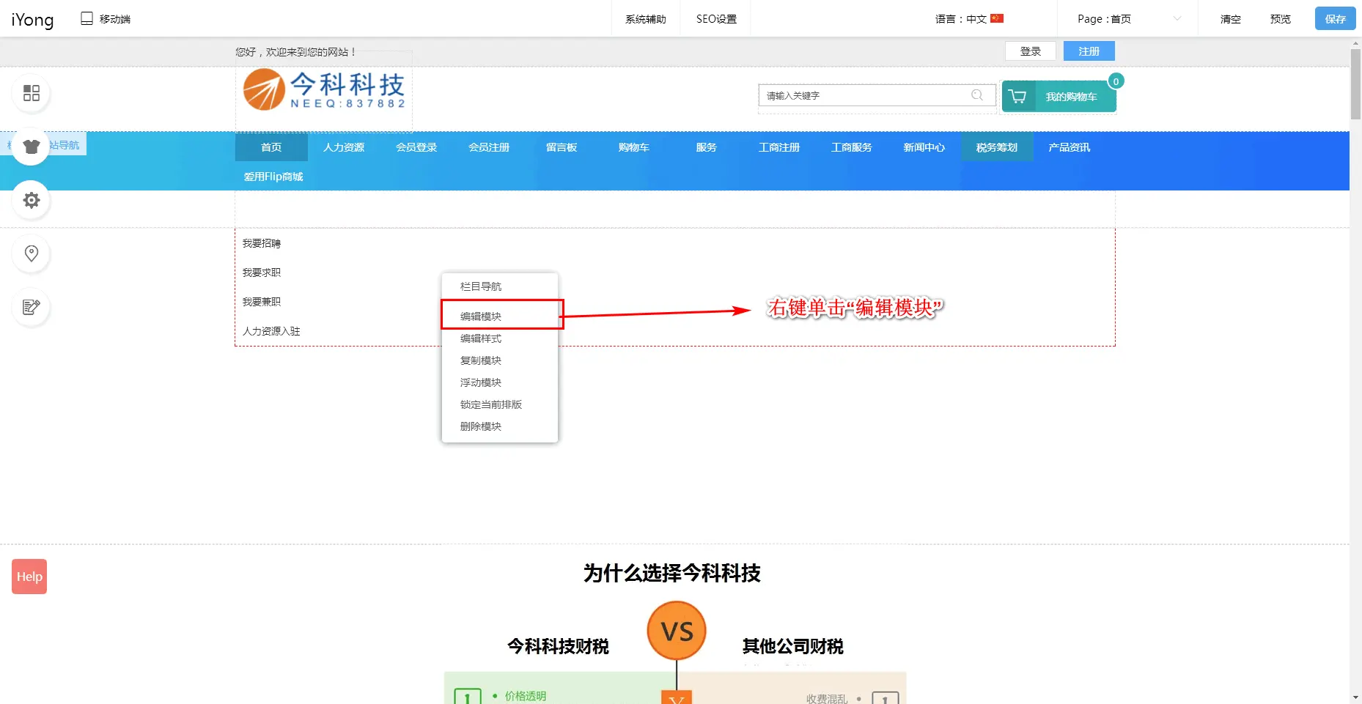Viewport: 1362px width, 704px height.
Task: Click the keyword search input field
Action: click(x=865, y=95)
